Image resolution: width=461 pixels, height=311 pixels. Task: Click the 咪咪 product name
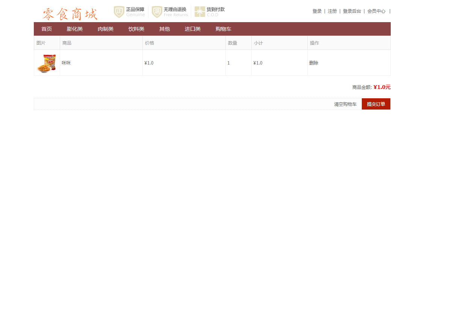point(66,63)
